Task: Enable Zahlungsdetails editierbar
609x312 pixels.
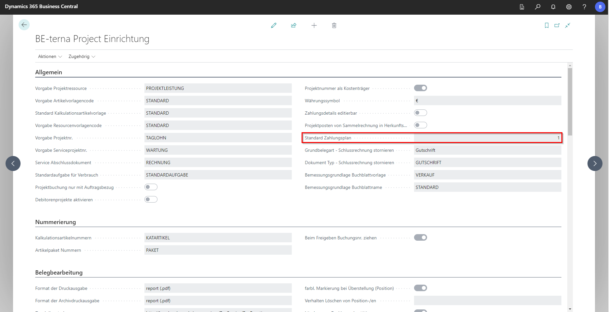Action: pyautogui.click(x=420, y=112)
